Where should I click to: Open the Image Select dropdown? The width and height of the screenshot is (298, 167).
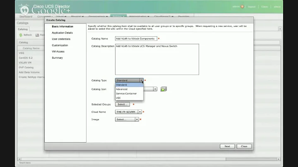(x=127, y=119)
